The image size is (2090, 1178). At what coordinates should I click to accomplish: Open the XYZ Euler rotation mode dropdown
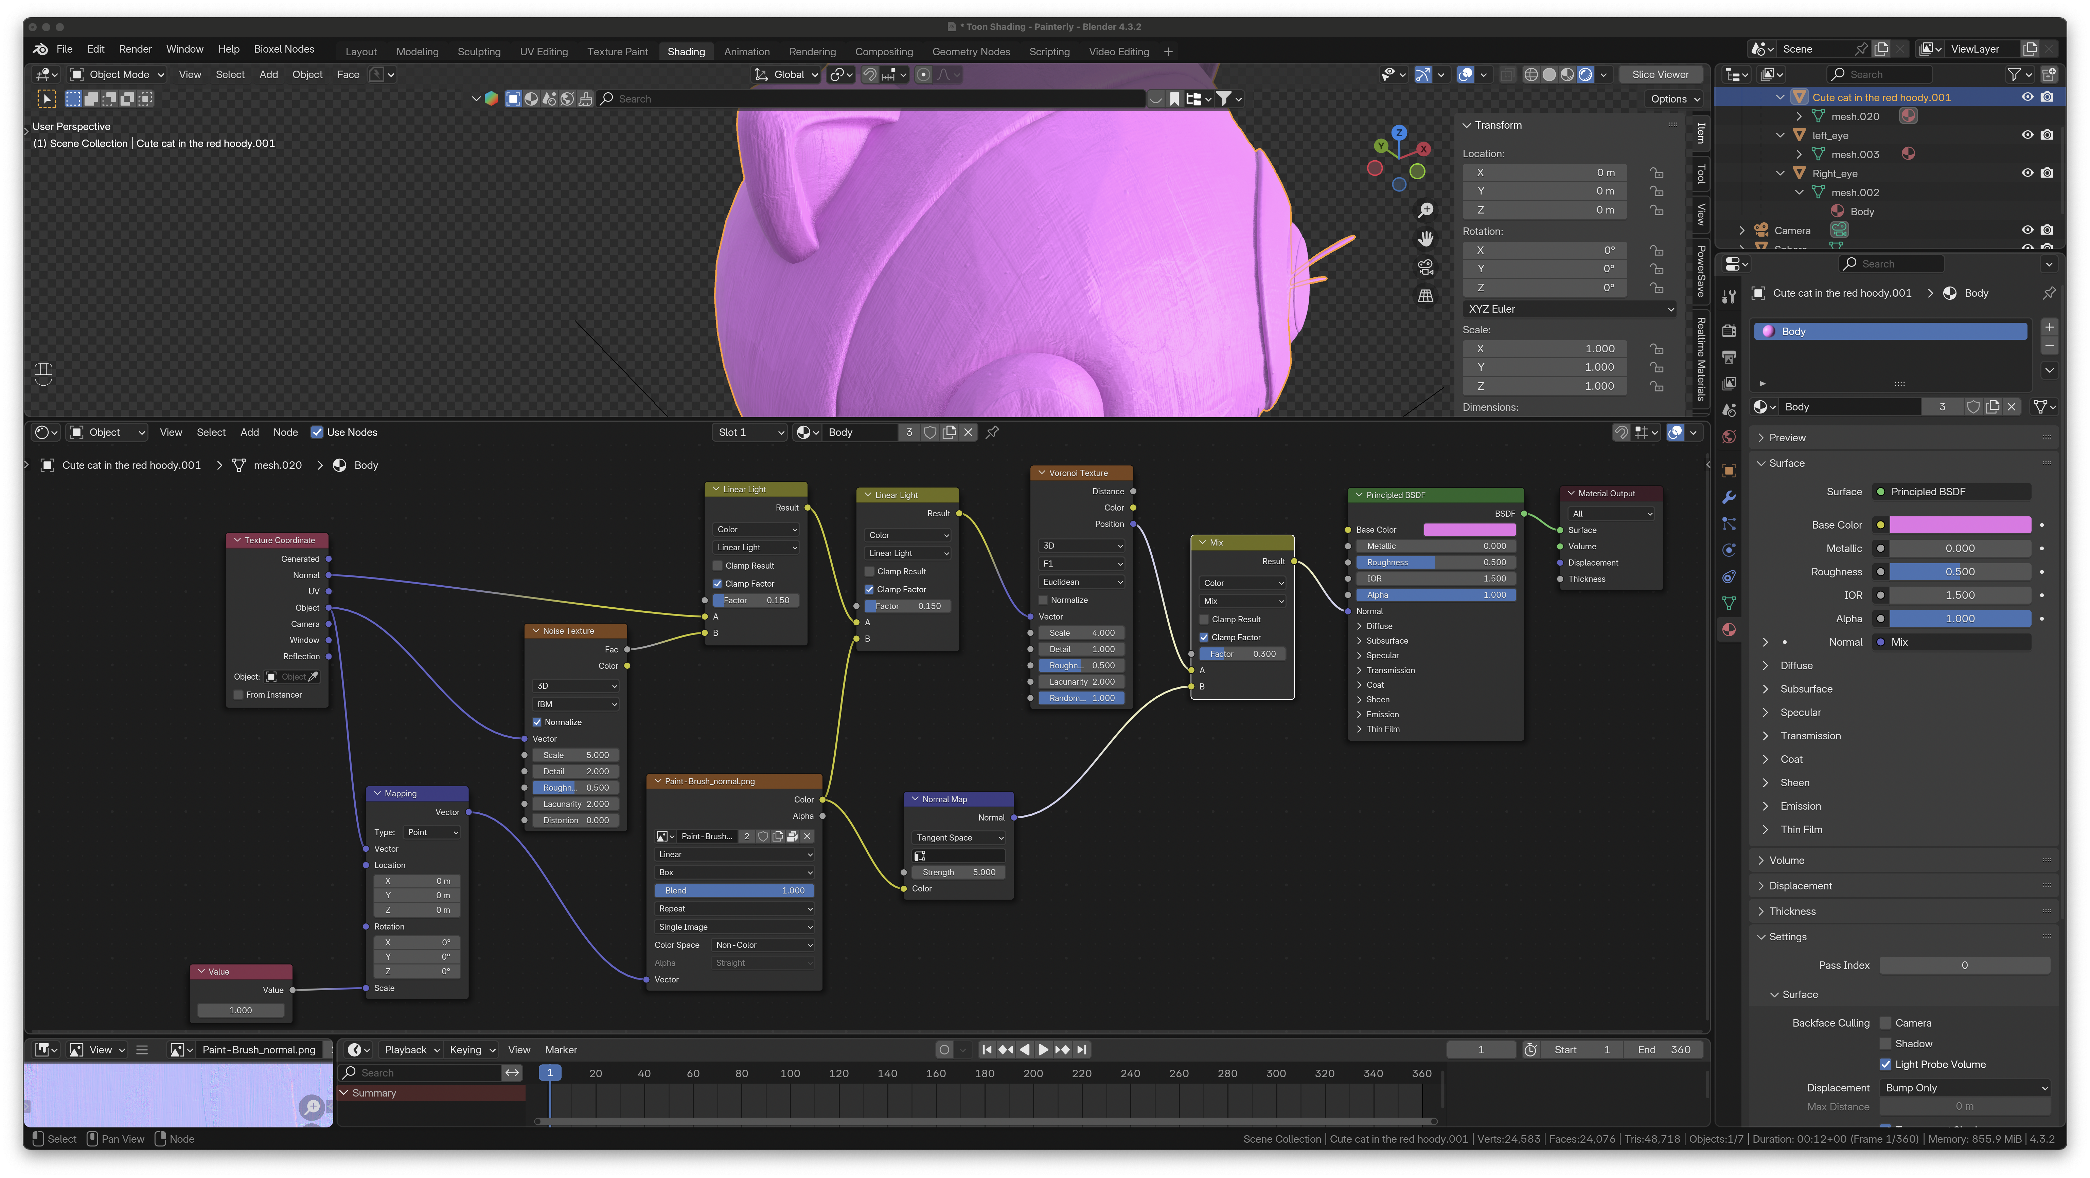(x=1570, y=309)
